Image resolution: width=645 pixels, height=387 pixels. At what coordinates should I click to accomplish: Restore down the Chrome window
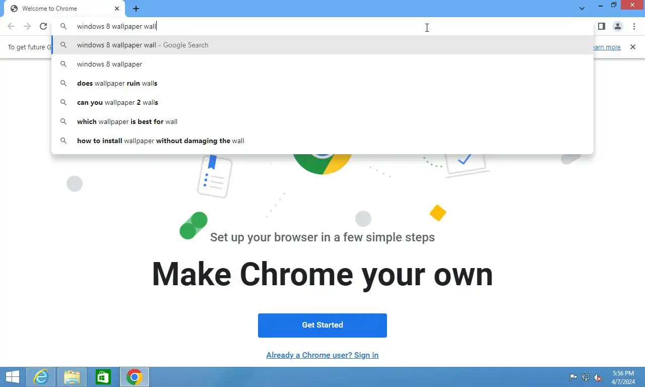[614, 6]
